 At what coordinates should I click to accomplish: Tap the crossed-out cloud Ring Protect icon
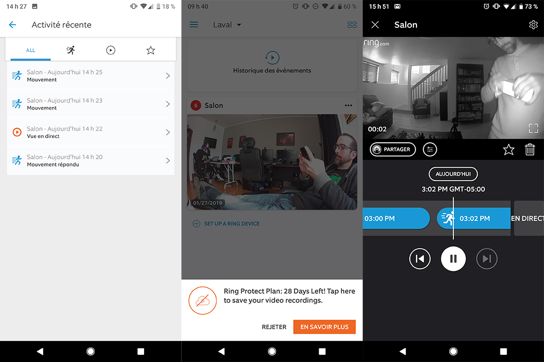(x=203, y=300)
